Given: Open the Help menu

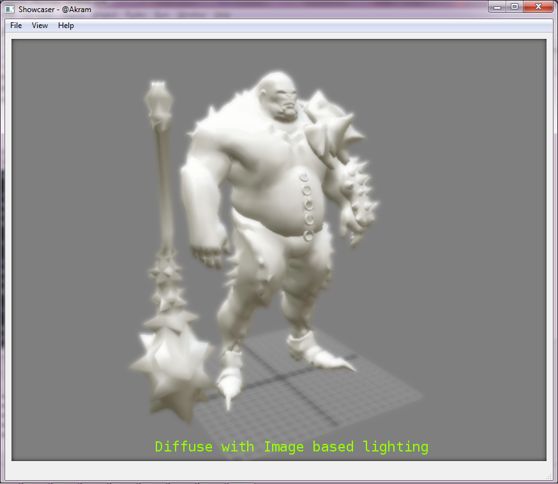Looking at the screenshot, I should pyautogui.click(x=66, y=26).
